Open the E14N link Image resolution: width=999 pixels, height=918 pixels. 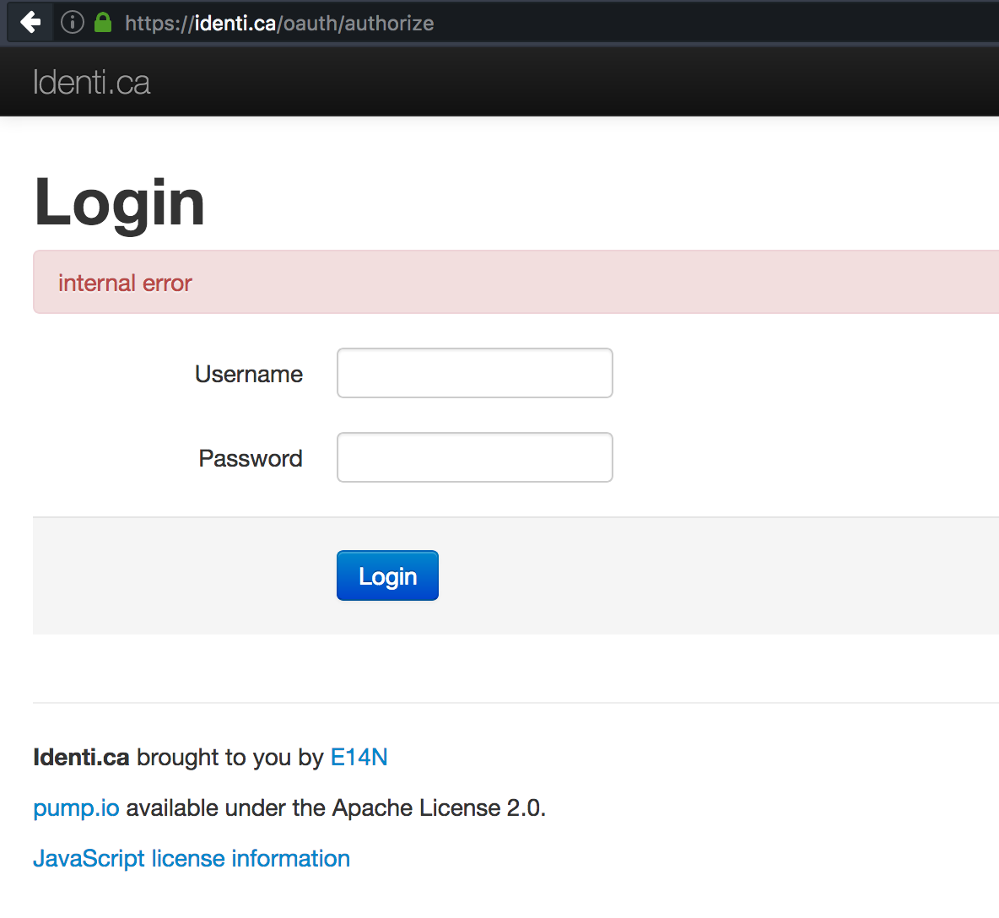[359, 758]
